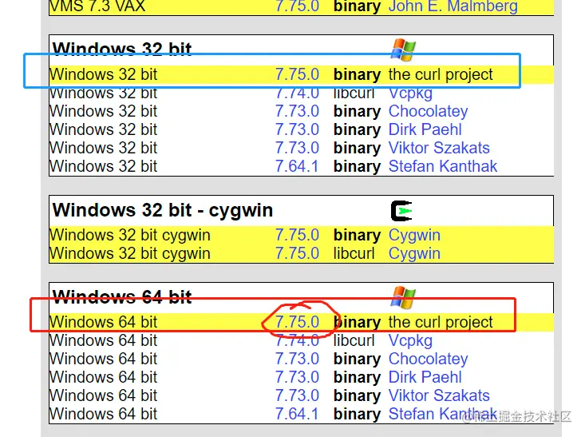Visit Chocolatey in the Windows 64 bit section

tap(428, 359)
